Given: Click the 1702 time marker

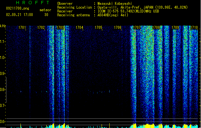Looking at the screenshot, I should [41, 28].
